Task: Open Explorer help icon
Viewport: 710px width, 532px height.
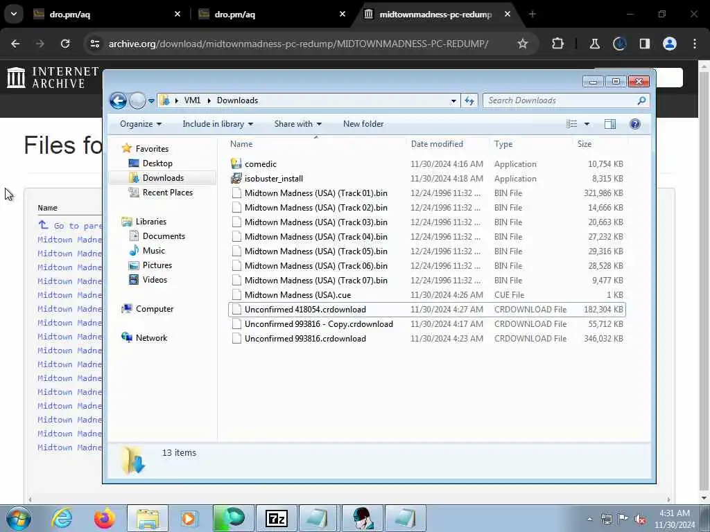Action: click(635, 124)
